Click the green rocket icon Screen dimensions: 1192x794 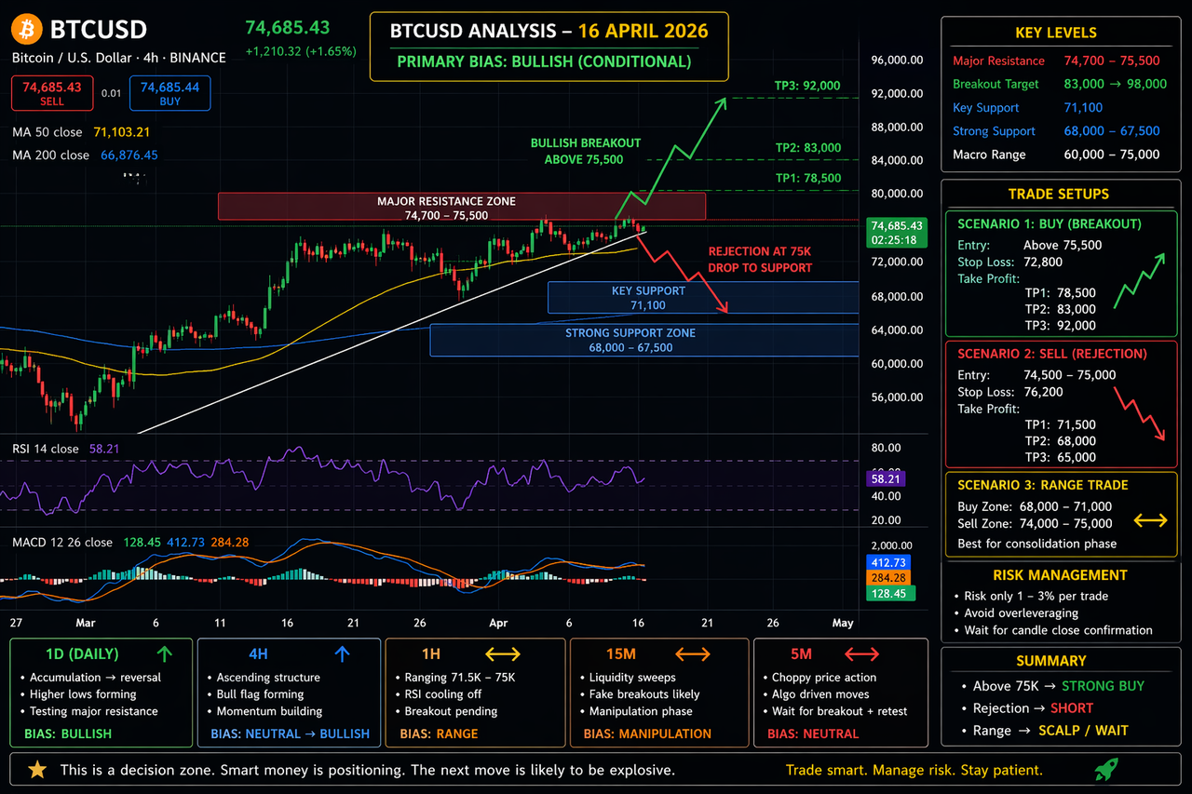click(1107, 769)
